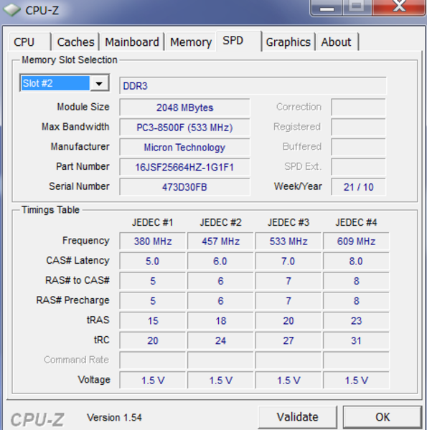The height and width of the screenshot is (430, 427).
Task: Show the About tab
Action: pos(337,42)
